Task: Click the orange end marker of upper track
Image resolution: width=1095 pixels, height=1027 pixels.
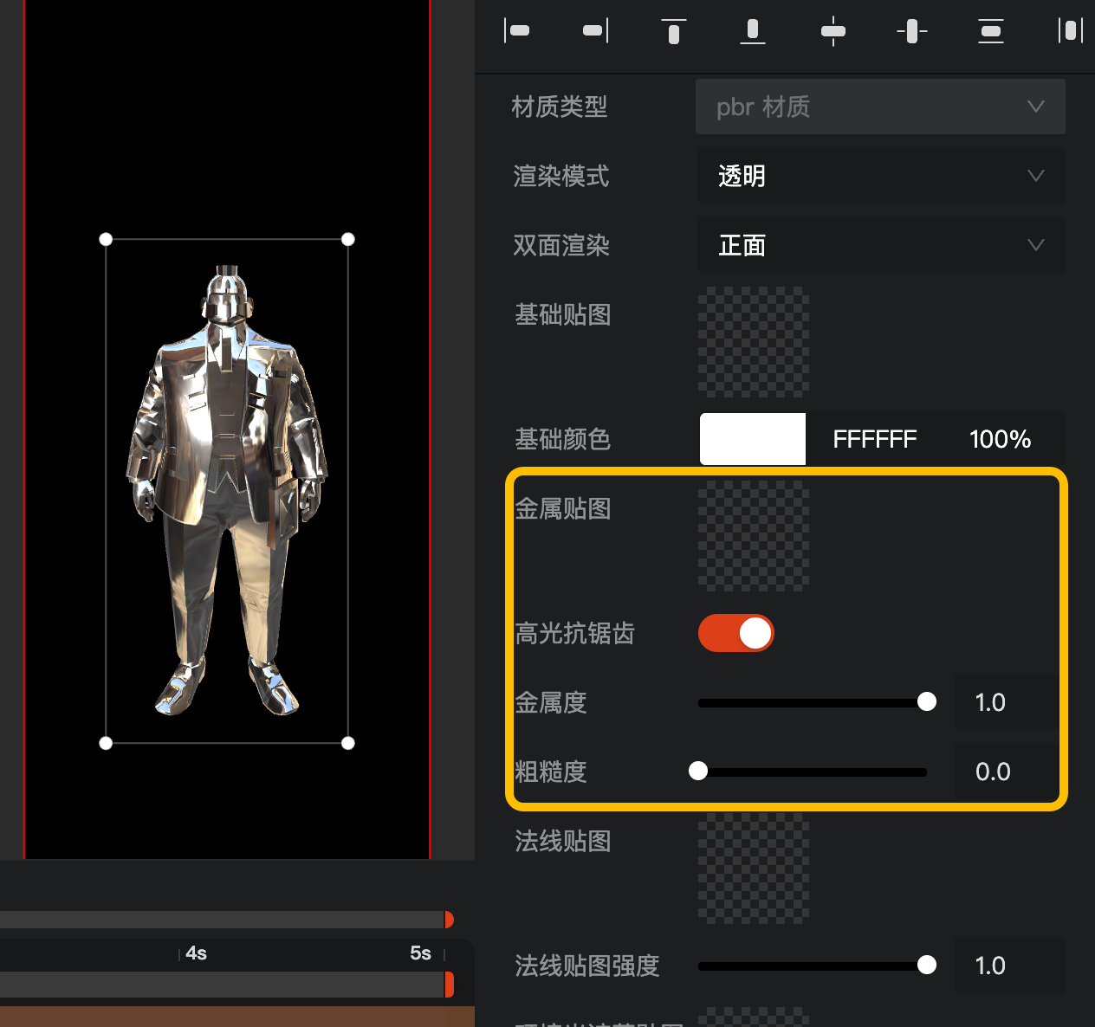Action: (x=449, y=920)
